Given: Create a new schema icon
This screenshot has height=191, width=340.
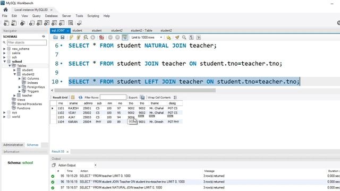Looking at the screenshot, I should (32, 23).
